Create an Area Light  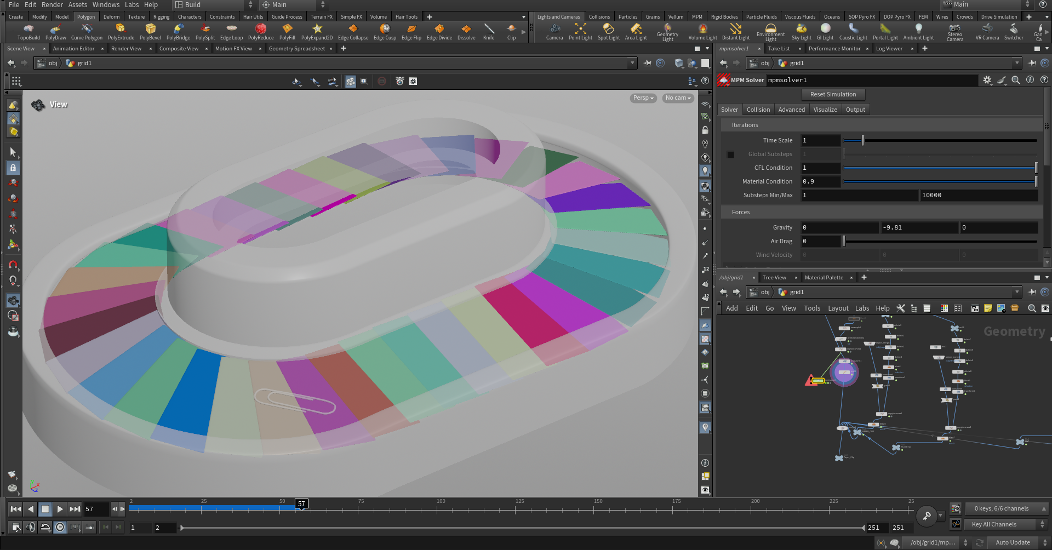point(636,32)
